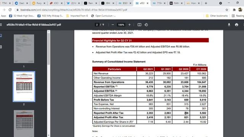The width and height of the screenshot is (244, 137).
Task: Open a new browser tab
Action: pyautogui.click(x=206, y=3)
